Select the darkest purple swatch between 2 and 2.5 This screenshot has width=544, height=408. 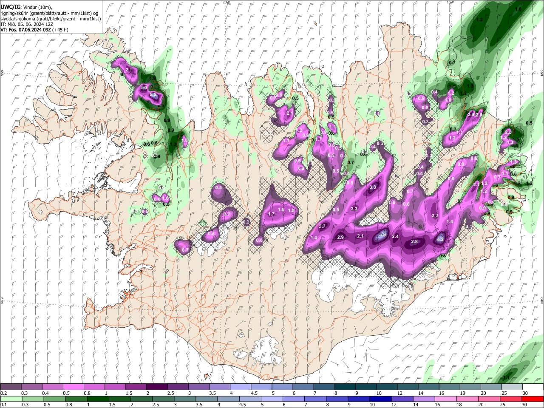156,387
